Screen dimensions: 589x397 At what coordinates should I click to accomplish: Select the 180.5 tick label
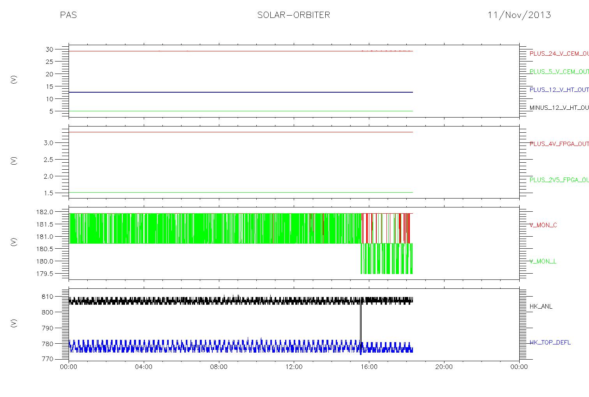pyautogui.click(x=46, y=249)
